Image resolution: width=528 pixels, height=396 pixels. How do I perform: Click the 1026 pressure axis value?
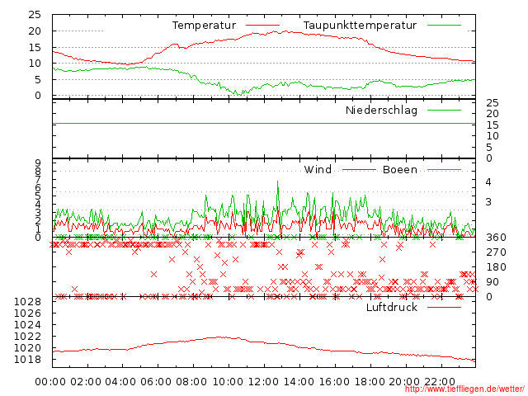tap(27, 313)
